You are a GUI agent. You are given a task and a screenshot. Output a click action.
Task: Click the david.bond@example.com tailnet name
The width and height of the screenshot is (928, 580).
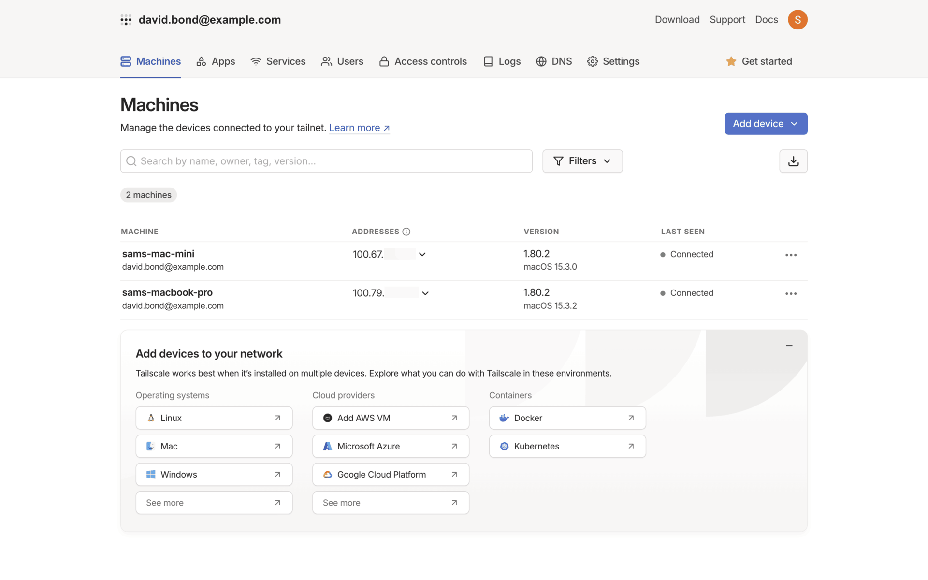[x=210, y=20]
